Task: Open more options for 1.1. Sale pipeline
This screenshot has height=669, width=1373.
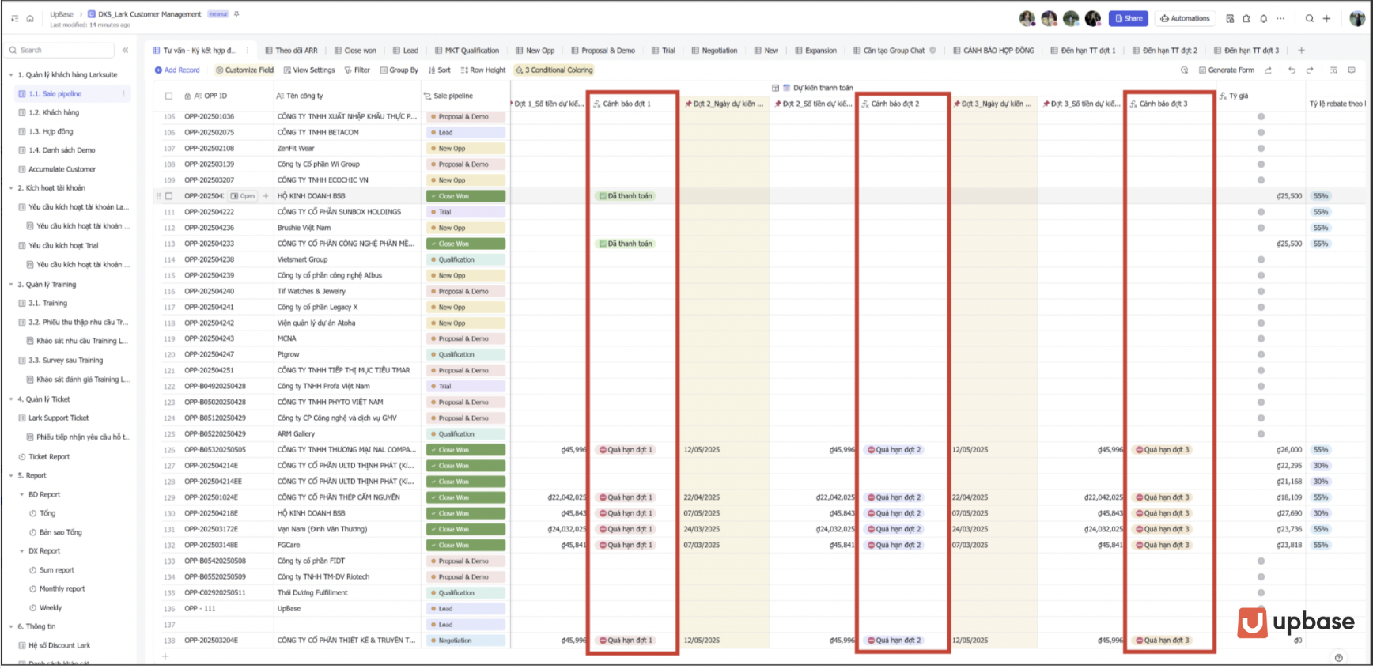Action: [123, 94]
